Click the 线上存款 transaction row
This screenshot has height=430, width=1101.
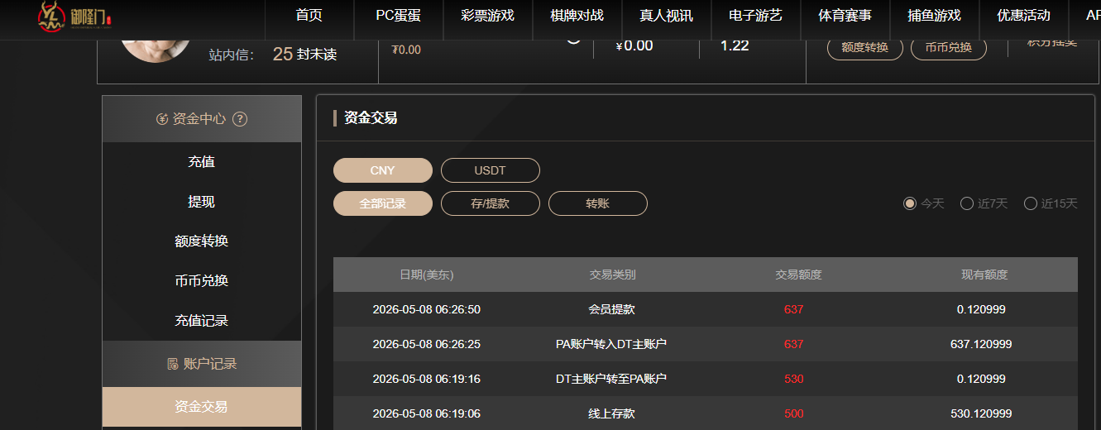tap(706, 413)
